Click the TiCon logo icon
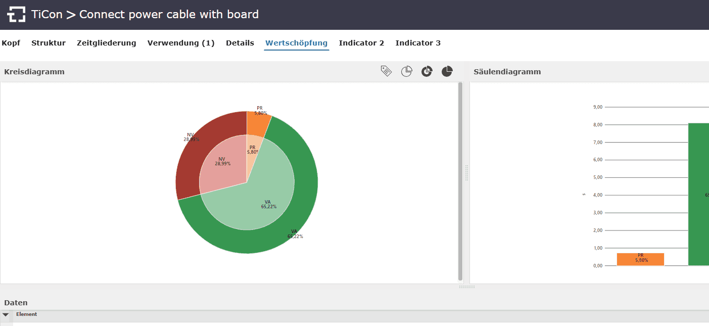Screen dimensions: 709x326 tap(16, 15)
